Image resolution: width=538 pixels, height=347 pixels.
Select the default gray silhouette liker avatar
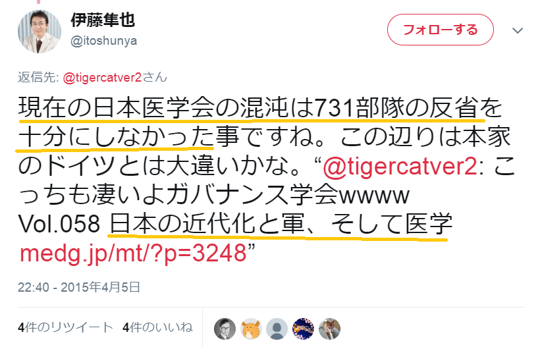(x=277, y=329)
